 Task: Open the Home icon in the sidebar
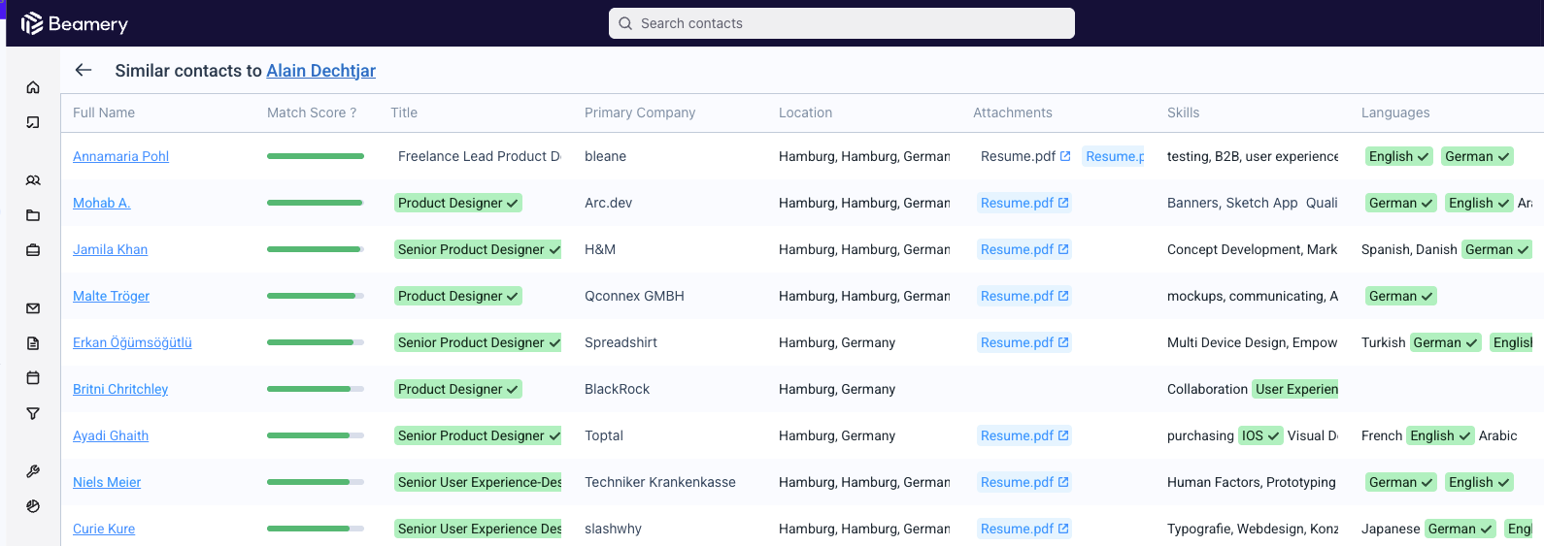click(x=33, y=87)
